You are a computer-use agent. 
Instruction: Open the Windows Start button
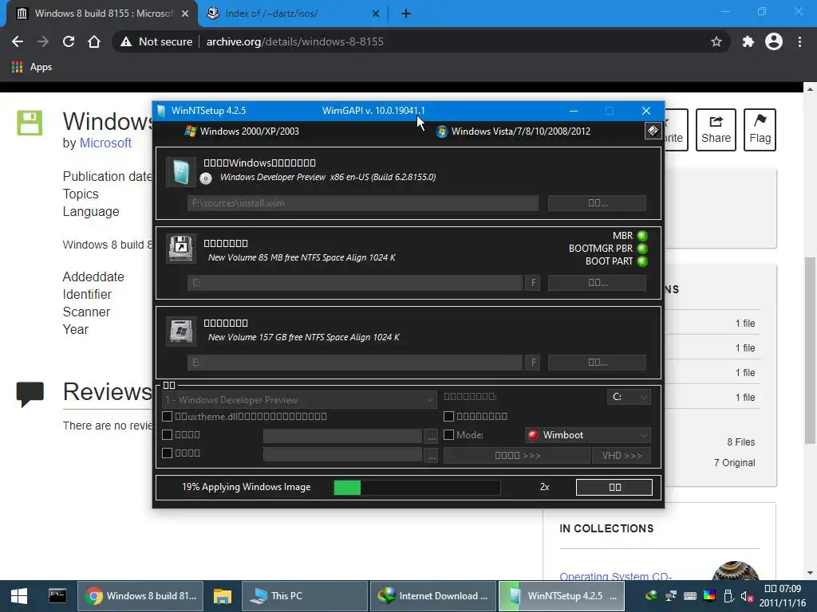click(x=19, y=596)
